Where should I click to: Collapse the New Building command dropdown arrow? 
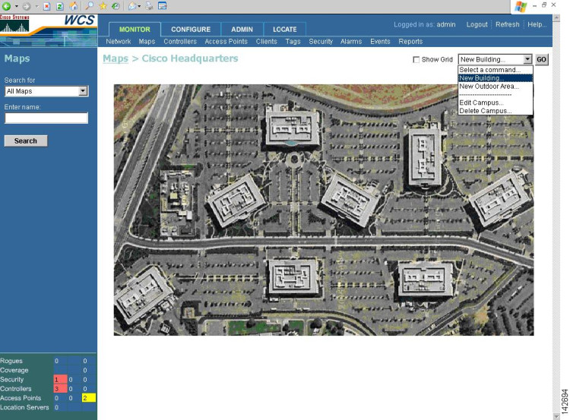tap(528, 59)
